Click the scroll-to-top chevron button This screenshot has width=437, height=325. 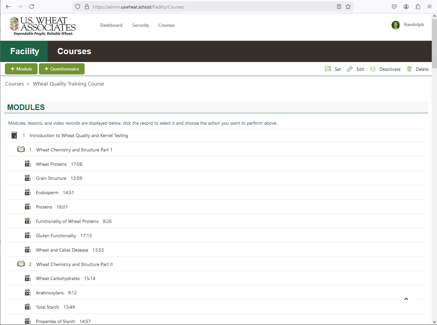coord(406,299)
